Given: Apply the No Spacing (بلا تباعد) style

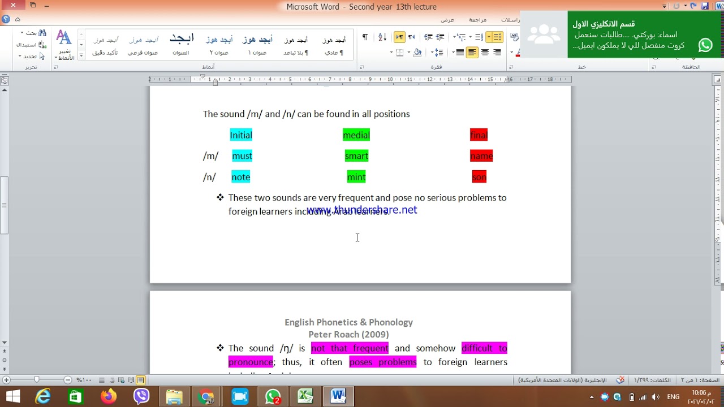Looking at the screenshot, I should pos(296,45).
